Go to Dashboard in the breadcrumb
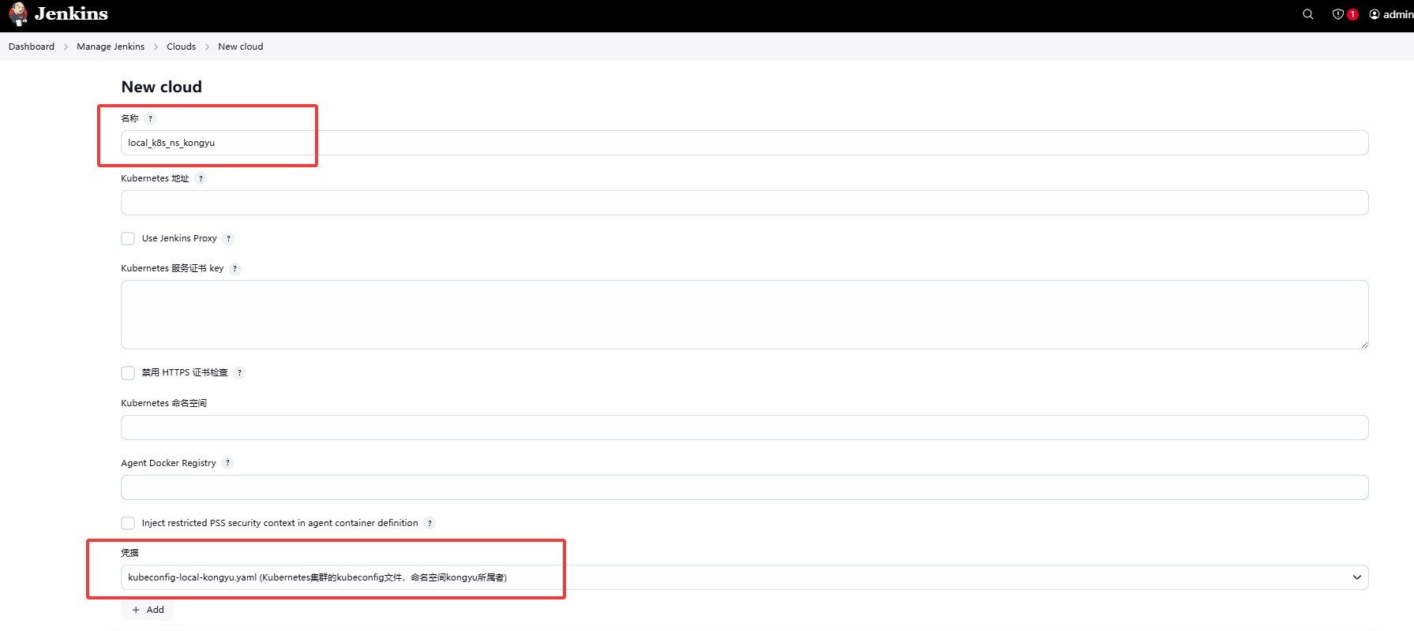 point(32,47)
